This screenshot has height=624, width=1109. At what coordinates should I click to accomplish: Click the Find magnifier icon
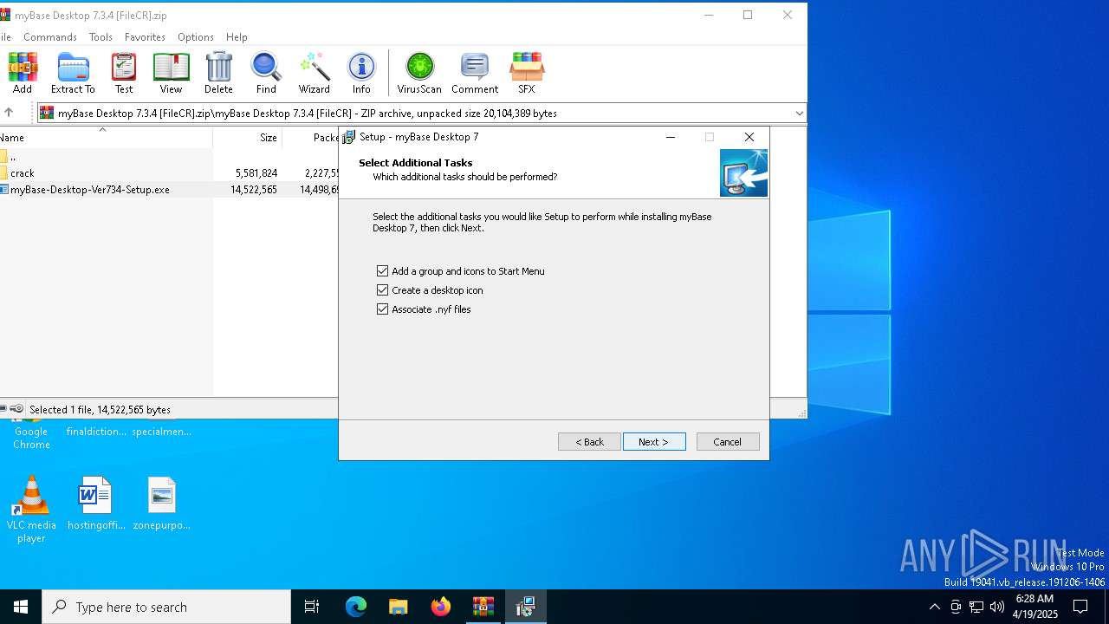click(266, 73)
